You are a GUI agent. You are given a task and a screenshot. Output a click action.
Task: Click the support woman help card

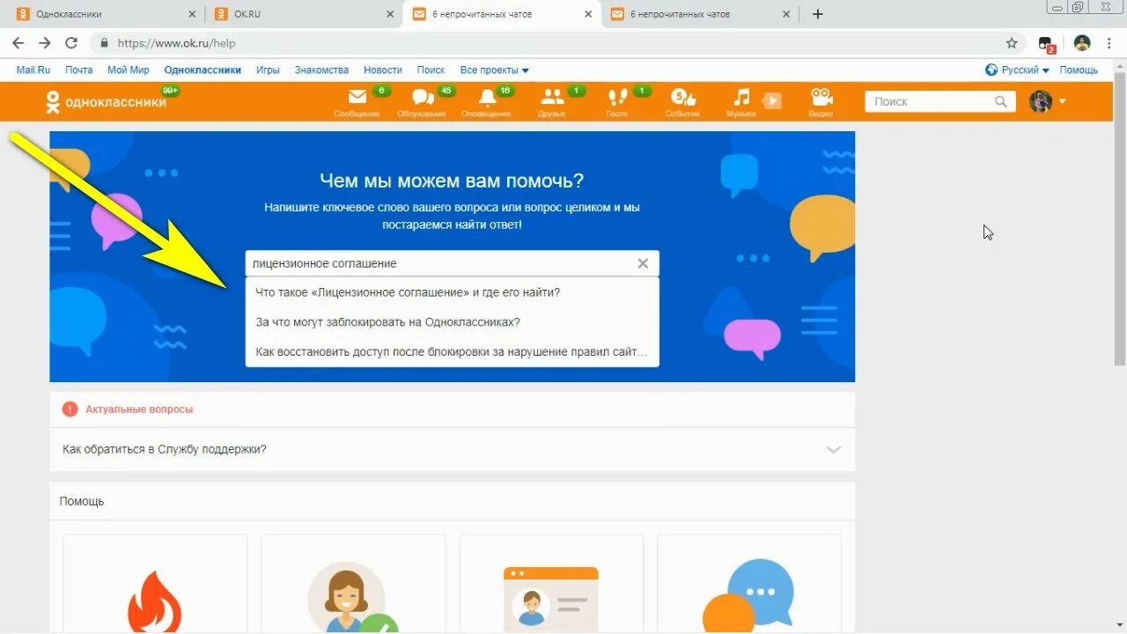353,584
